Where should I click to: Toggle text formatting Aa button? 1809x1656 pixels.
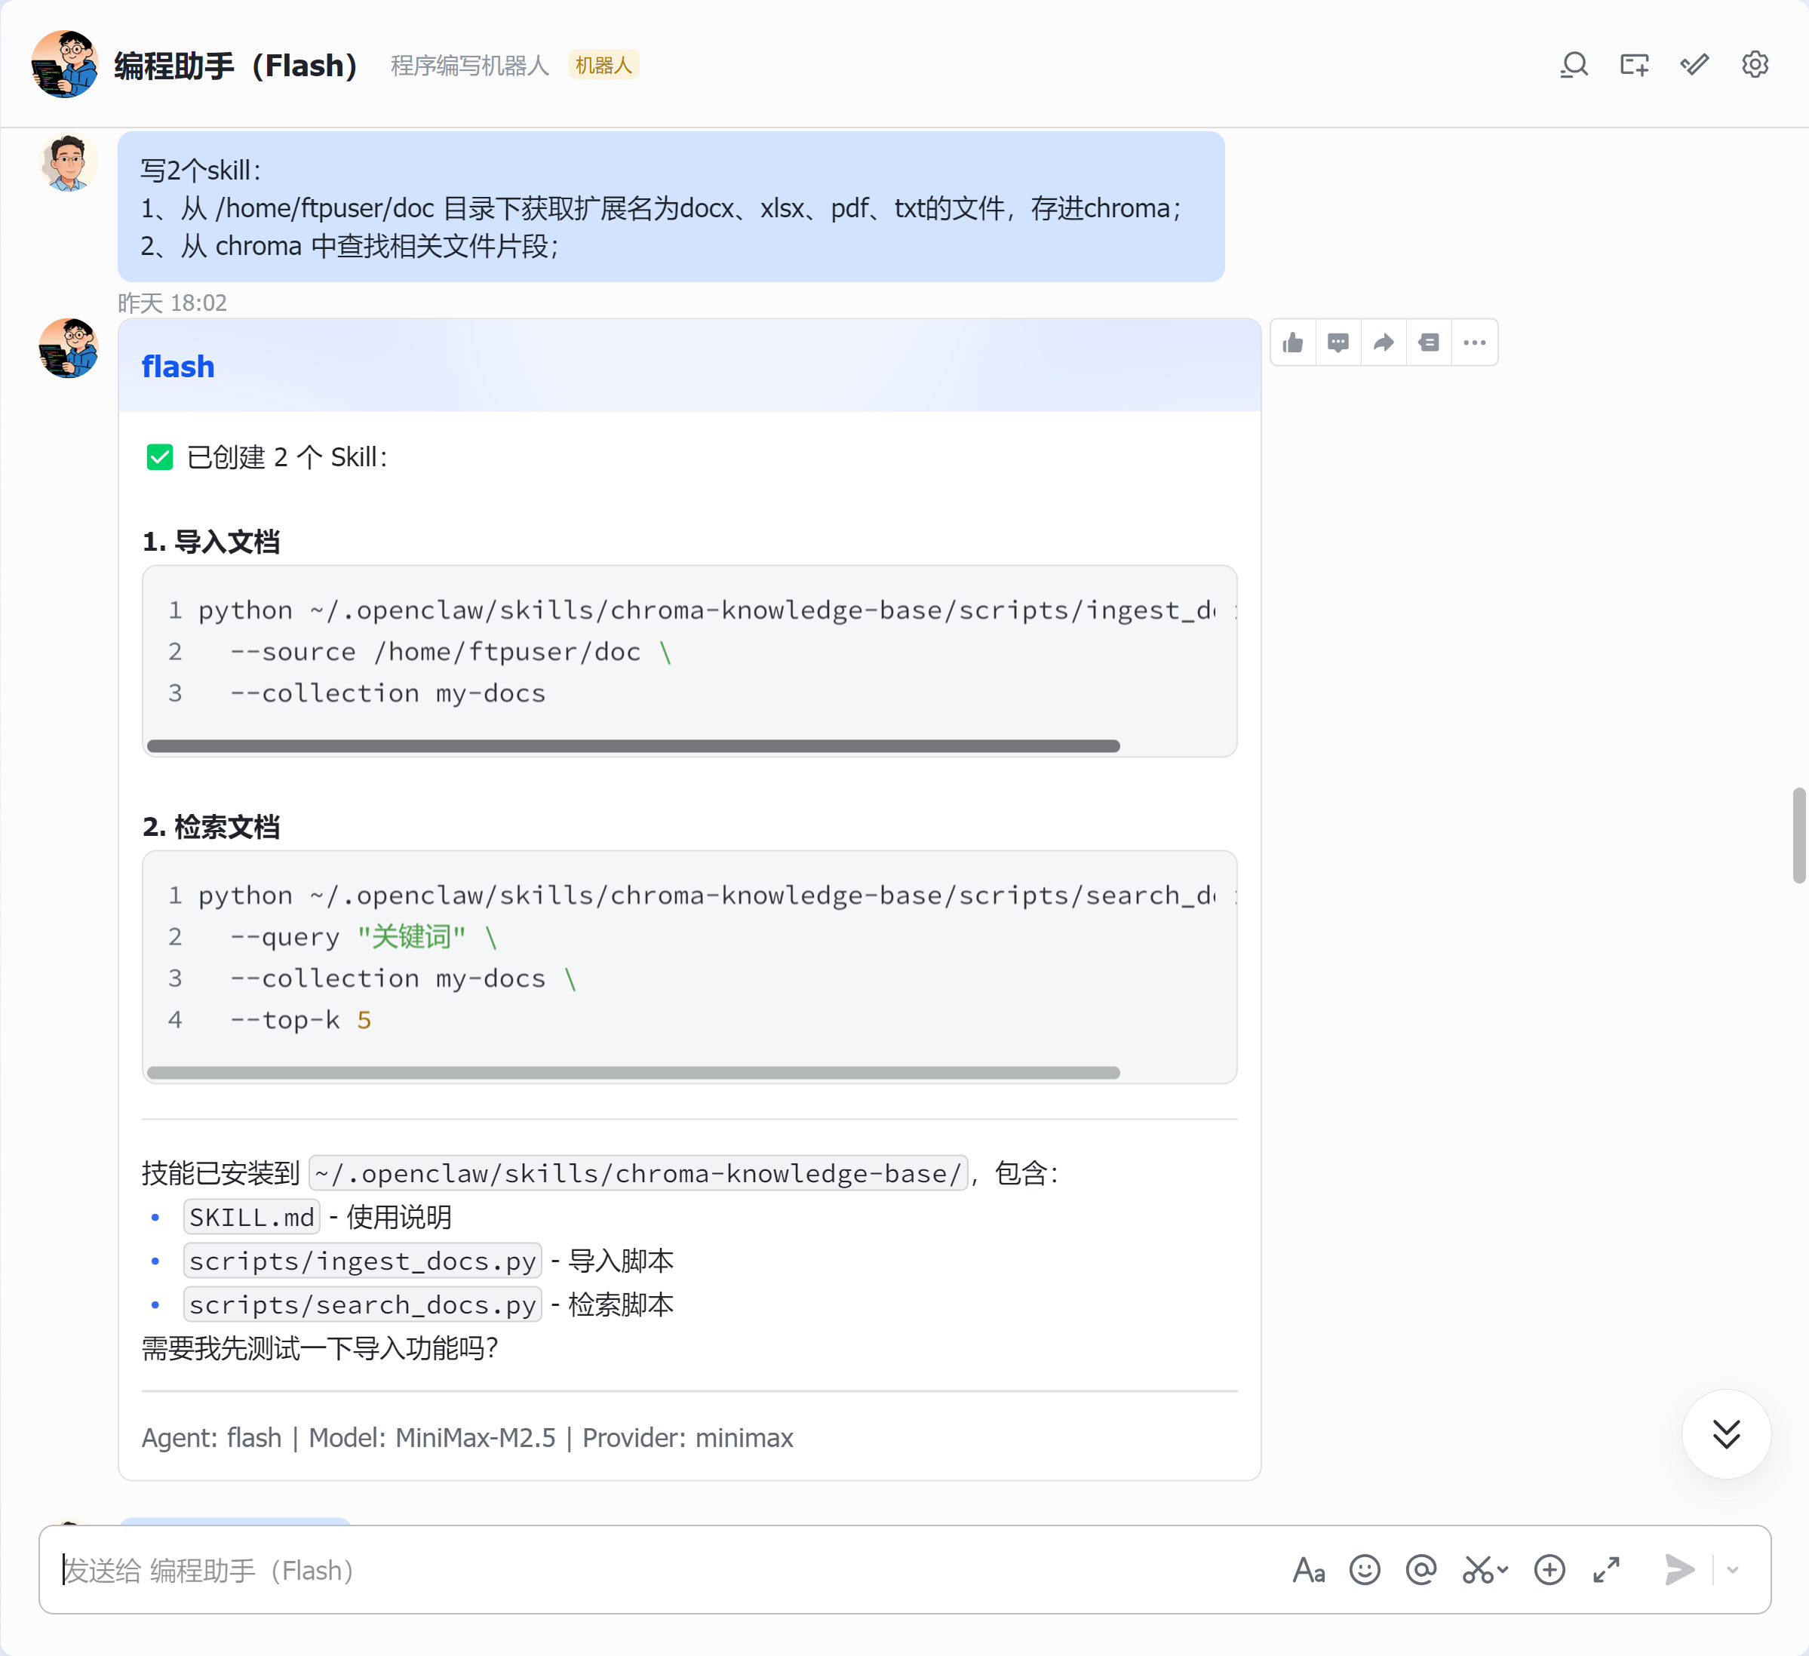click(x=1308, y=1570)
